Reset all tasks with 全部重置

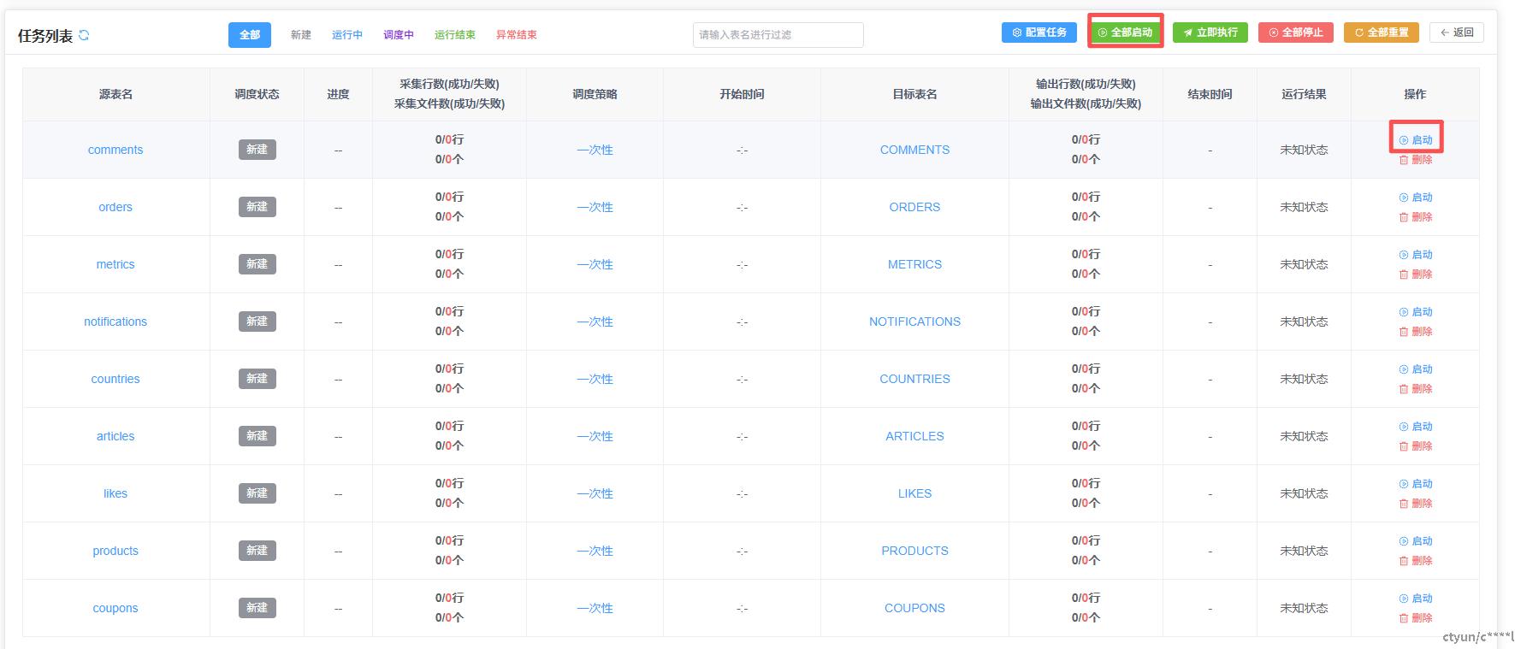coord(1382,32)
